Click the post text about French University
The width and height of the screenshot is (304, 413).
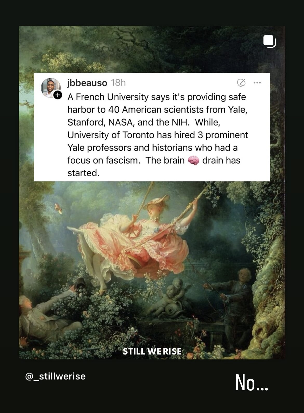tap(158, 135)
